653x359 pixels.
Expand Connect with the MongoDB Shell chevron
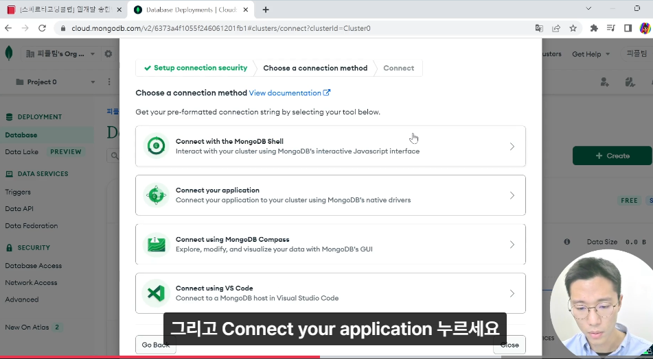coord(512,146)
